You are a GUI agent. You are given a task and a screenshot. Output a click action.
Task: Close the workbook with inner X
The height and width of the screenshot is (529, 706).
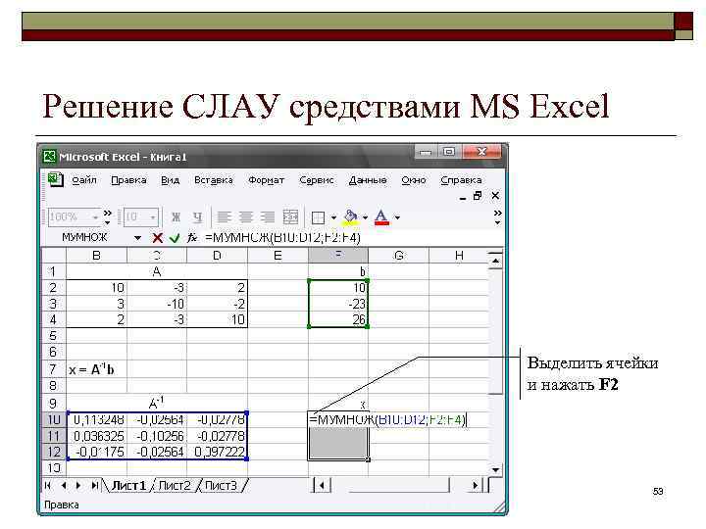point(495,196)
